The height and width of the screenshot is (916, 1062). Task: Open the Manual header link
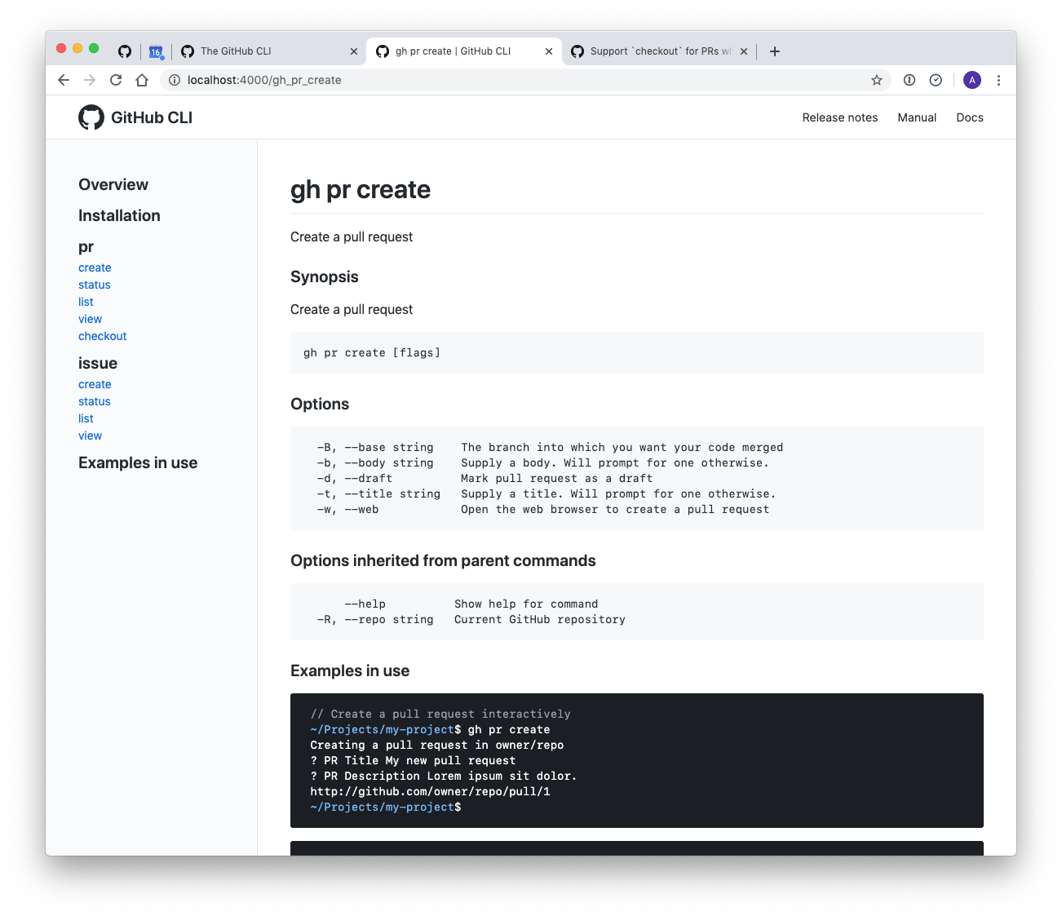917,117
